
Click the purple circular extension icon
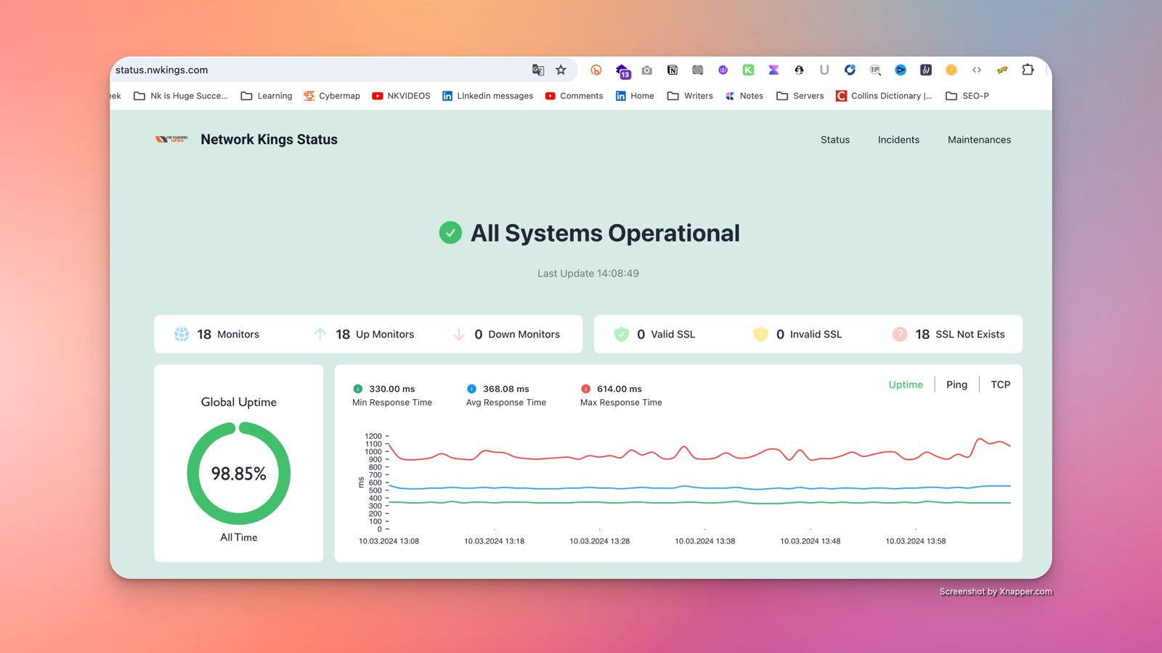point(723,70)
